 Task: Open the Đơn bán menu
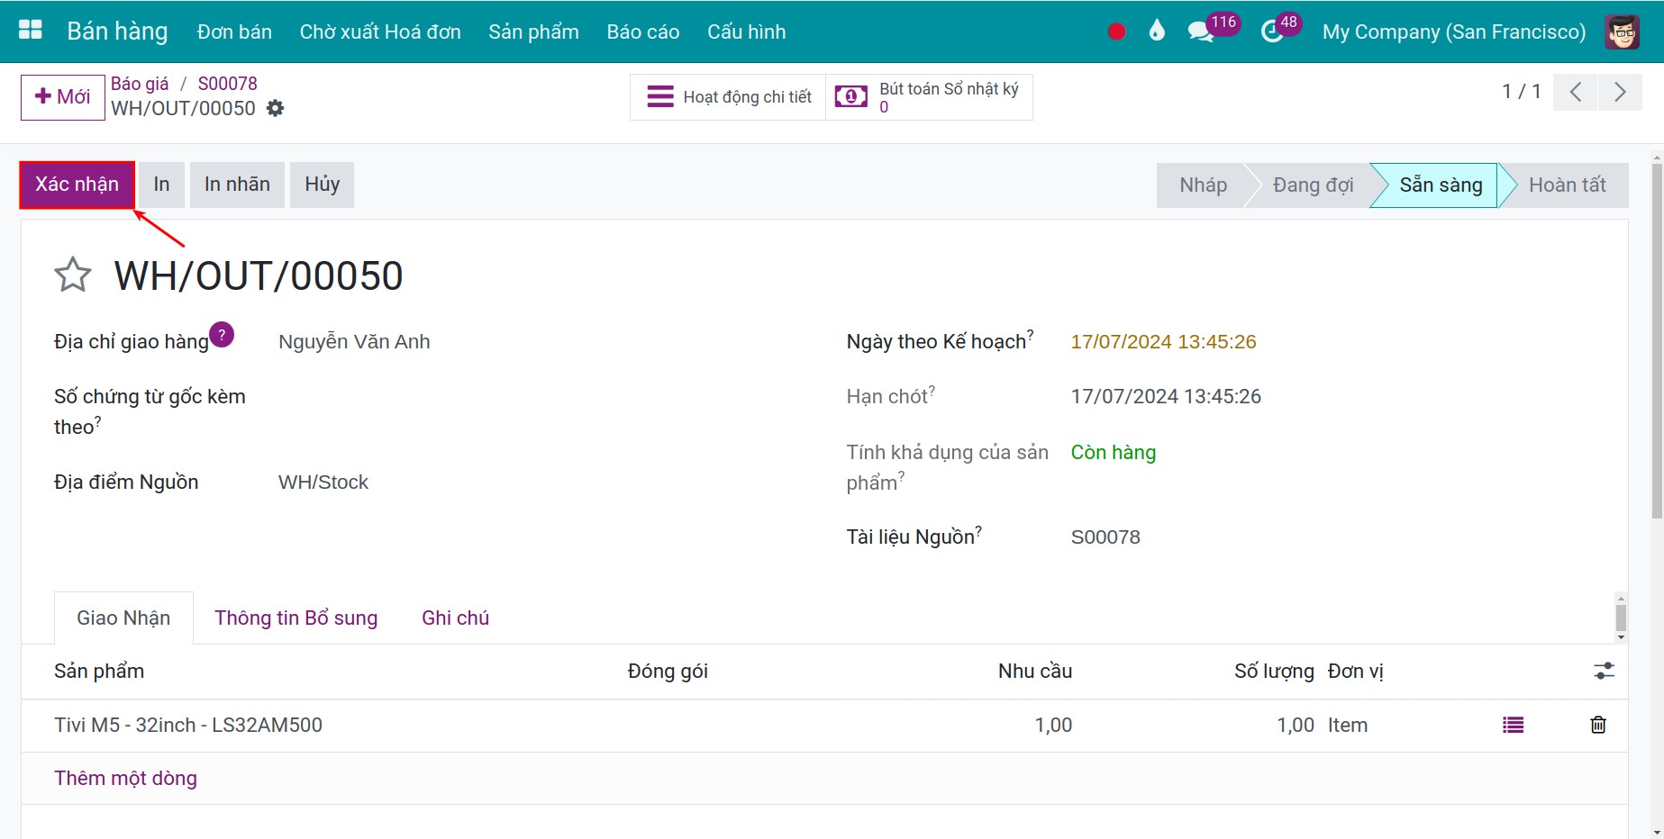[234, 32]
